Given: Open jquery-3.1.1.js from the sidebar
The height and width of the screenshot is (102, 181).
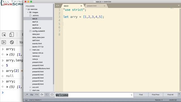Looking at the screenshot, I should [x=38, y=46].
